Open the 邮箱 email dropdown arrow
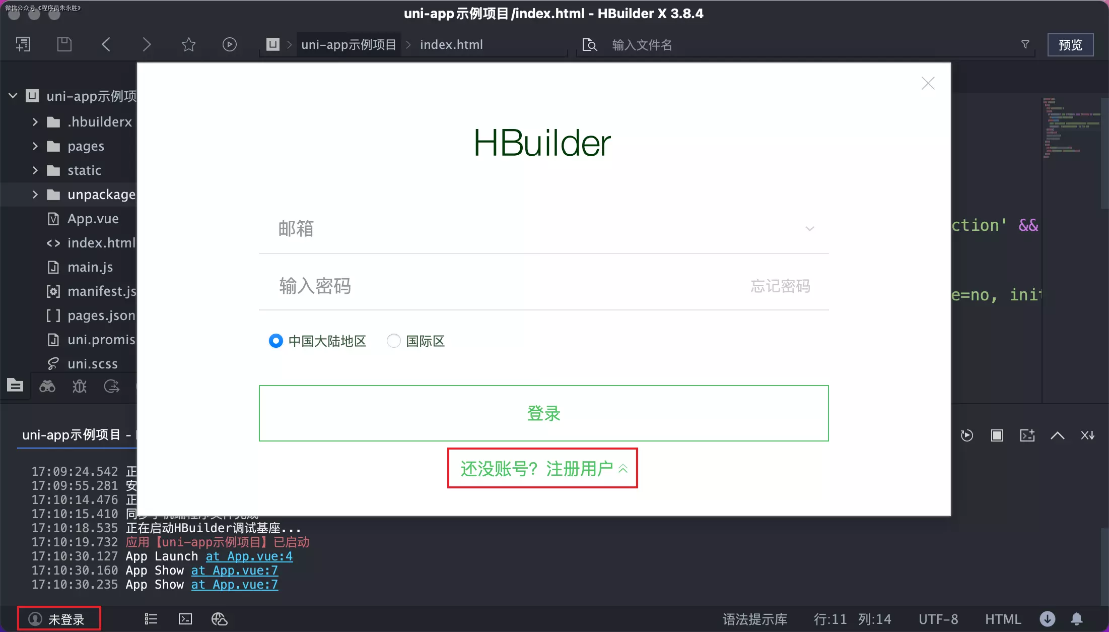Screen dimensions: 1109x632 point(810,228)
